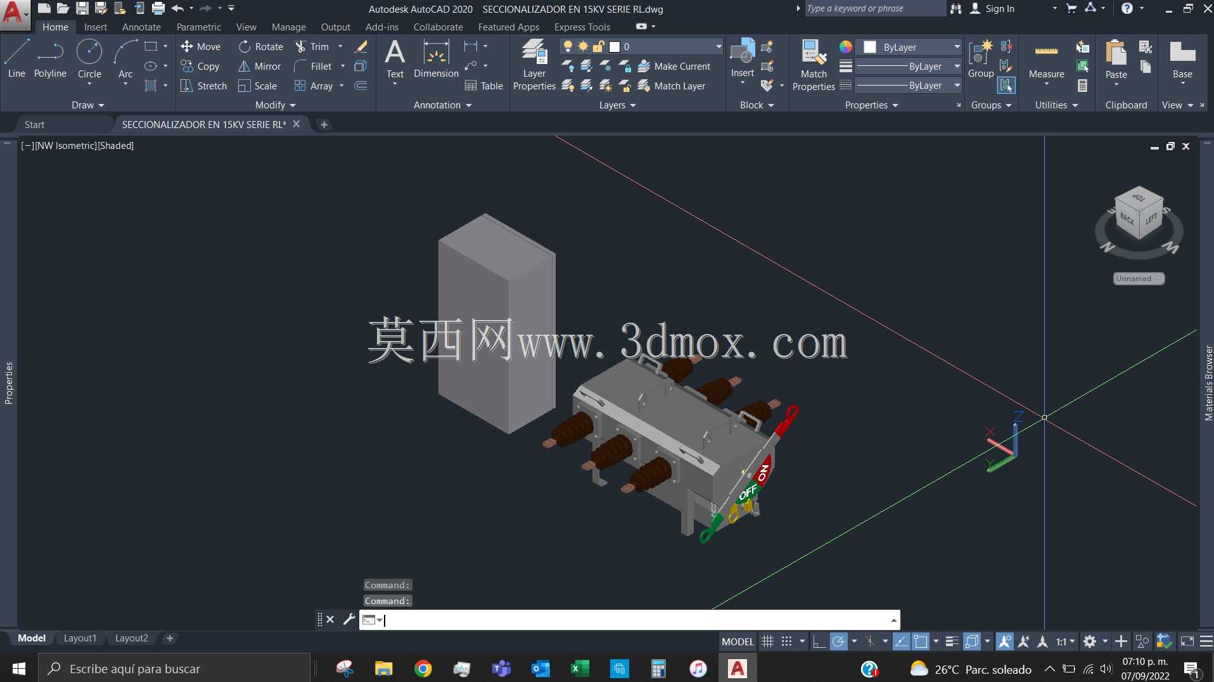Click Sign In
Image resolution: width=1214 pixels, height=682 pixels.
(x=992, y=8)
